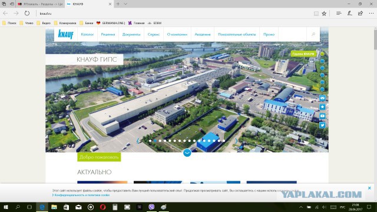Open Каталог menu item

point(87,34)
